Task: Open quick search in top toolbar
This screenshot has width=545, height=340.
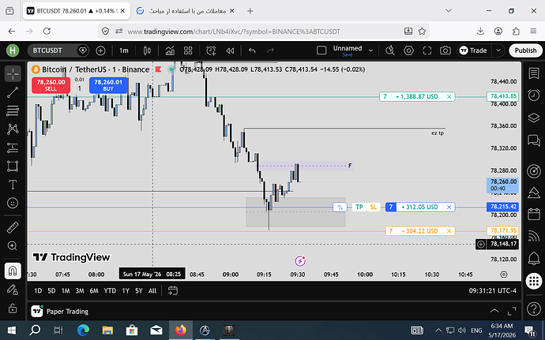Action: coord(390,50)
